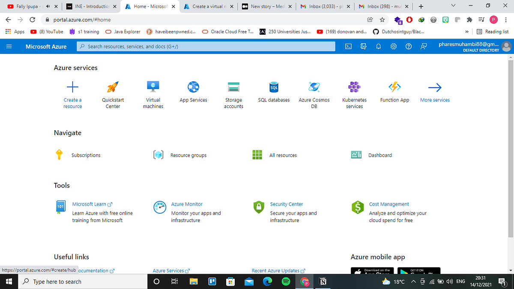Open the help question mark icon
Screen dimensions: 514x289
point(408,46)
